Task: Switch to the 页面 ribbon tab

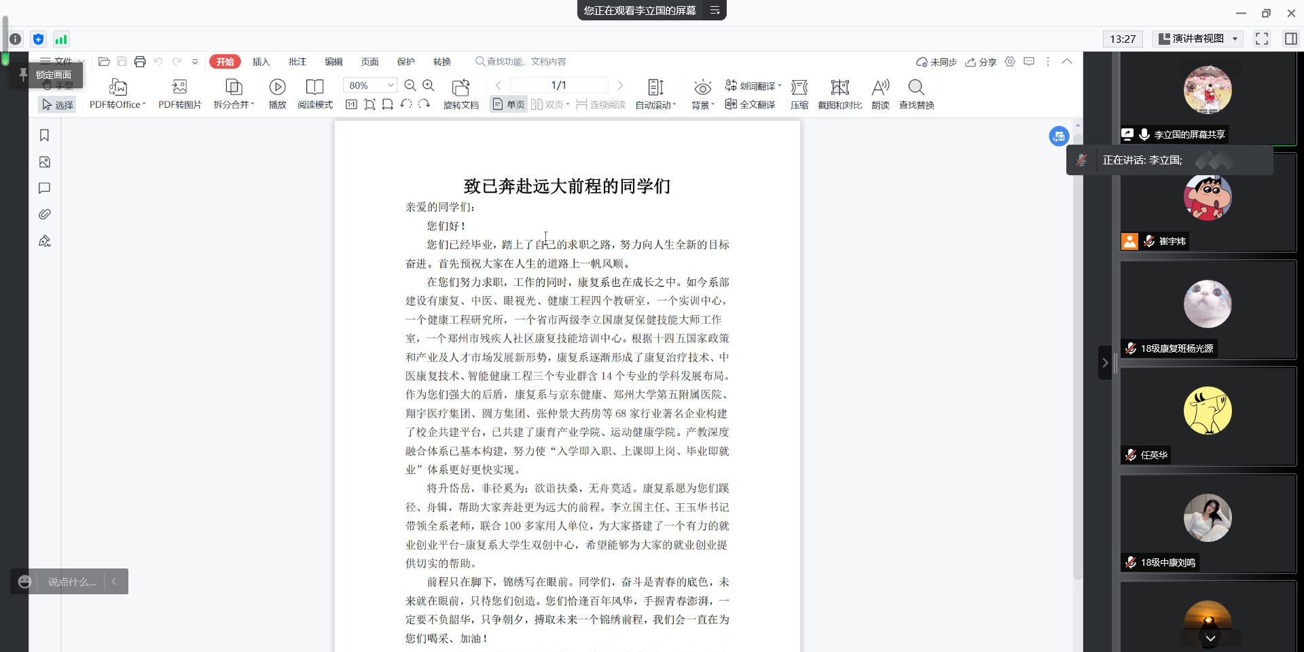Action: [x=370, y=62]
